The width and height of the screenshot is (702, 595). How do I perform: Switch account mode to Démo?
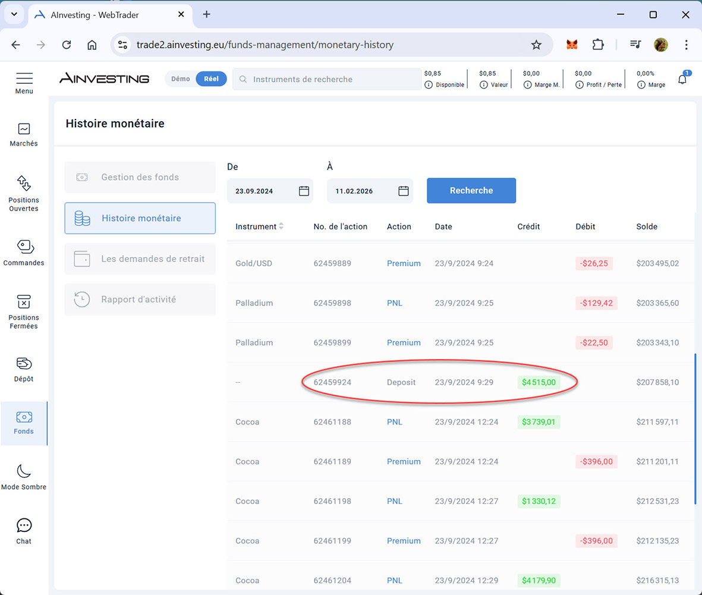181,79
